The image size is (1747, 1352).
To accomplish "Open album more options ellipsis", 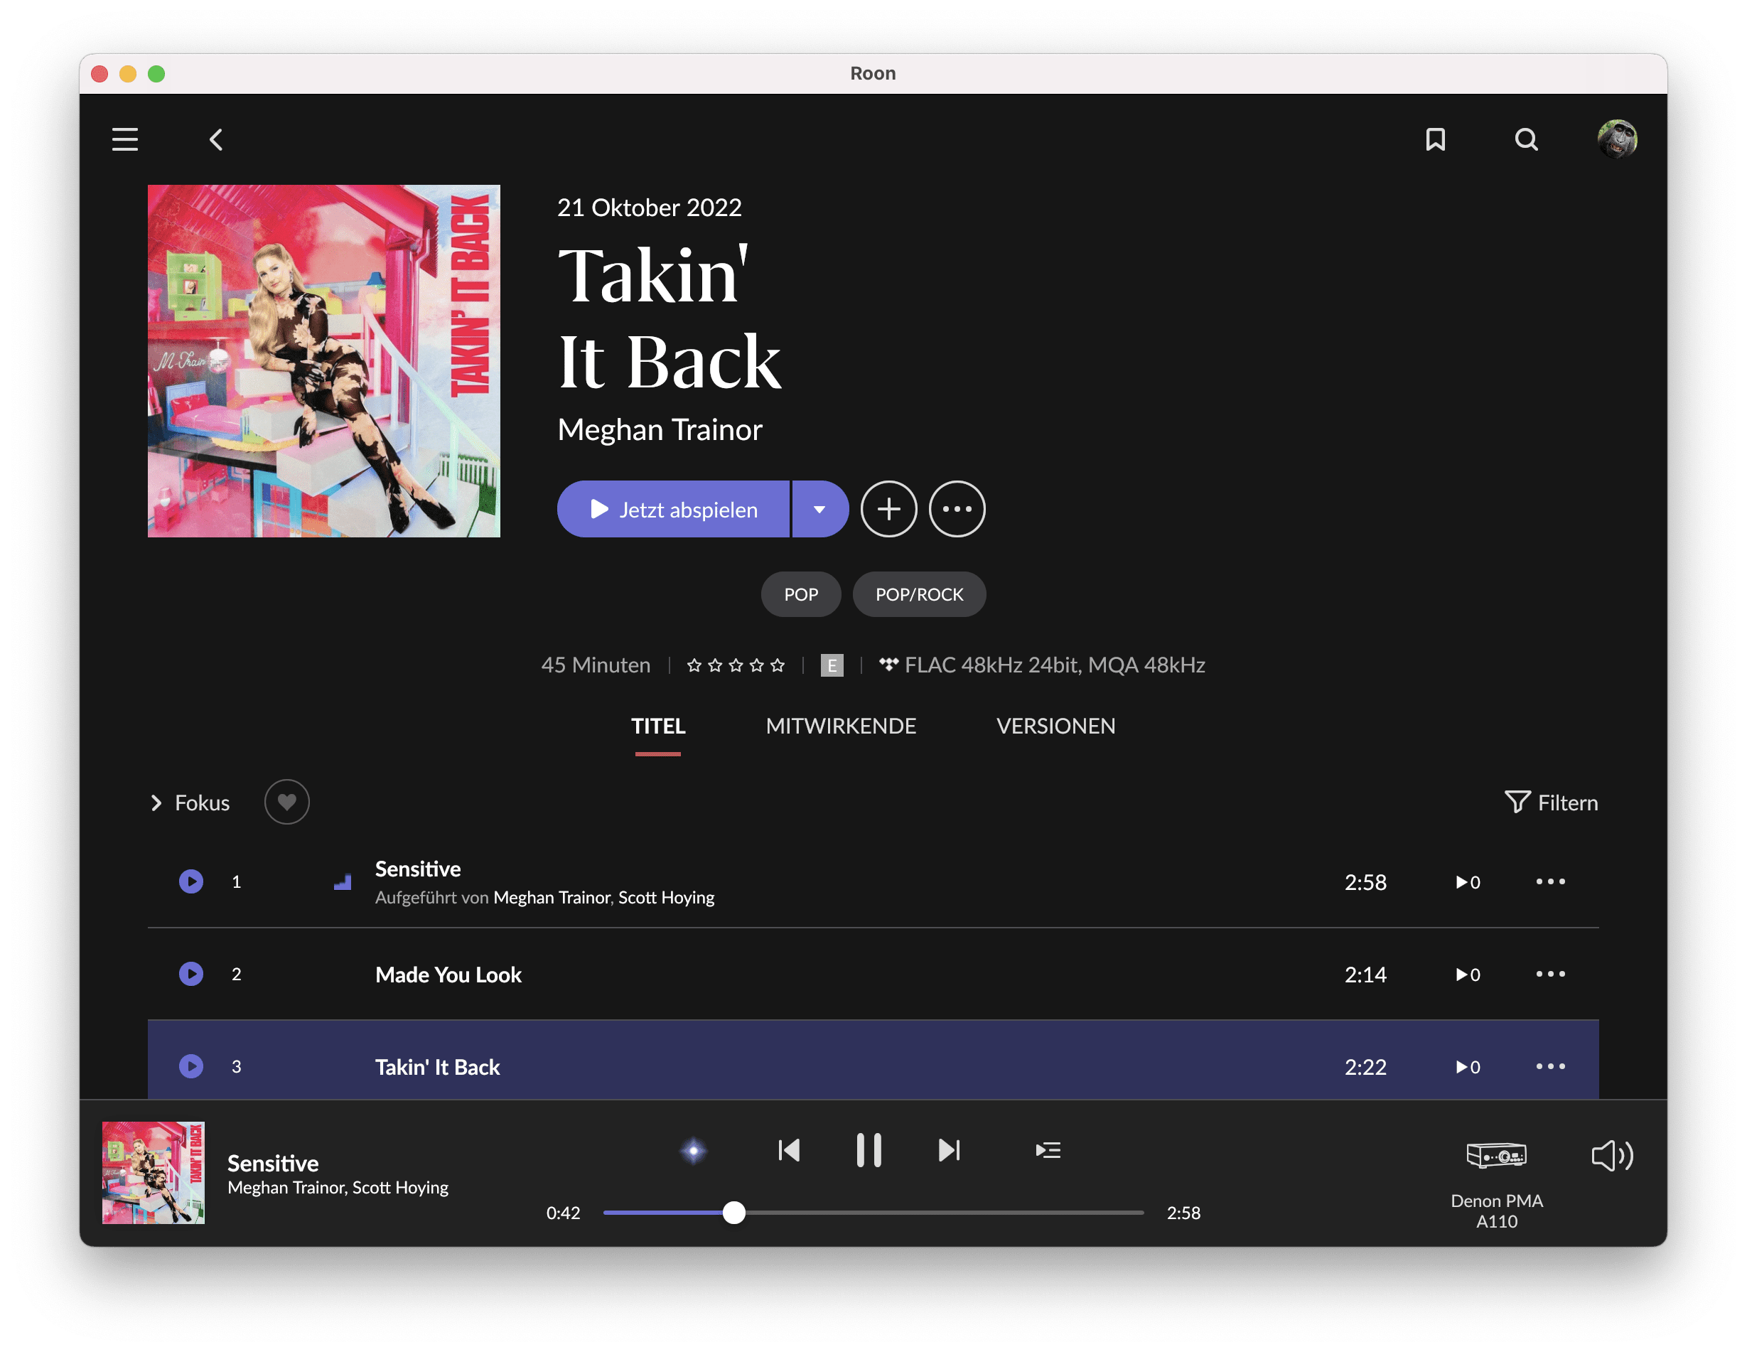I will (x=957, y=509).
